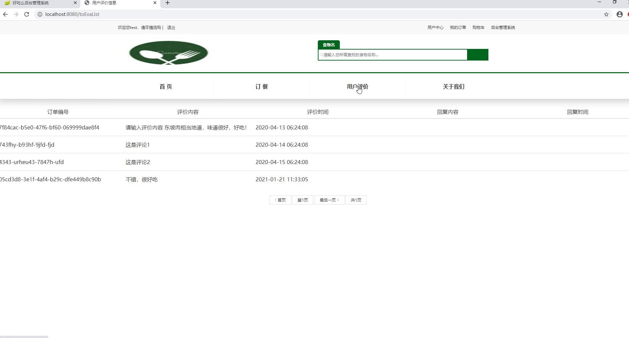The height and width of the screenshot is (338, 629).
Task: Open 我的订单 link
Action: click(x=458, y=28)
